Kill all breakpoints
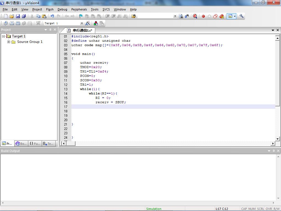This screenshot has width=281, height=211. [x=221, y=16]
